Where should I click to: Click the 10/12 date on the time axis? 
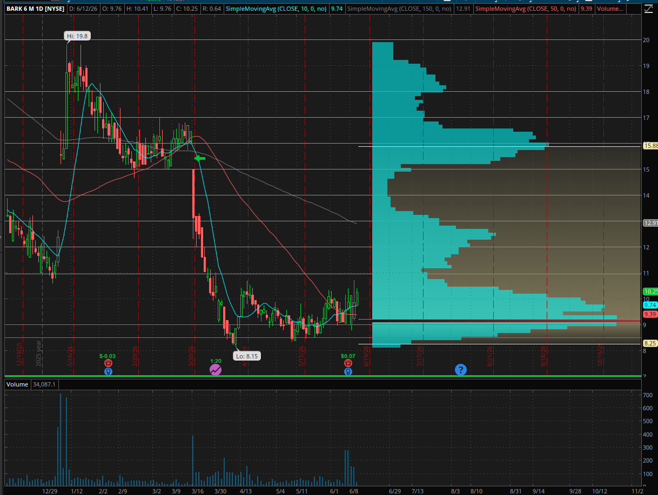[599, 491]
